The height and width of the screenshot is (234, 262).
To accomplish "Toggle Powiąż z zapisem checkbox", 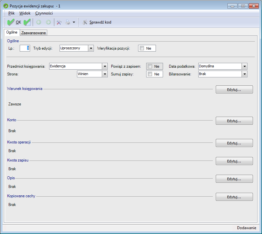I will tap(150, 66).
